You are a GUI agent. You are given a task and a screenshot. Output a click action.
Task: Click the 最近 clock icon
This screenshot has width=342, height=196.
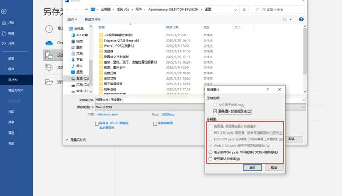click(x=49, y=29)
